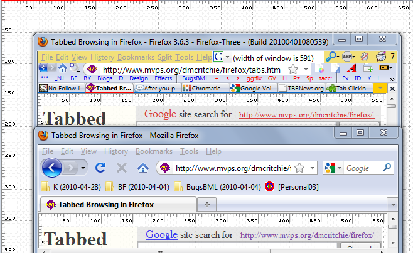
Task: Click the folder-with-plus icon in the upper window toolbar
Action: pos(368,68)
